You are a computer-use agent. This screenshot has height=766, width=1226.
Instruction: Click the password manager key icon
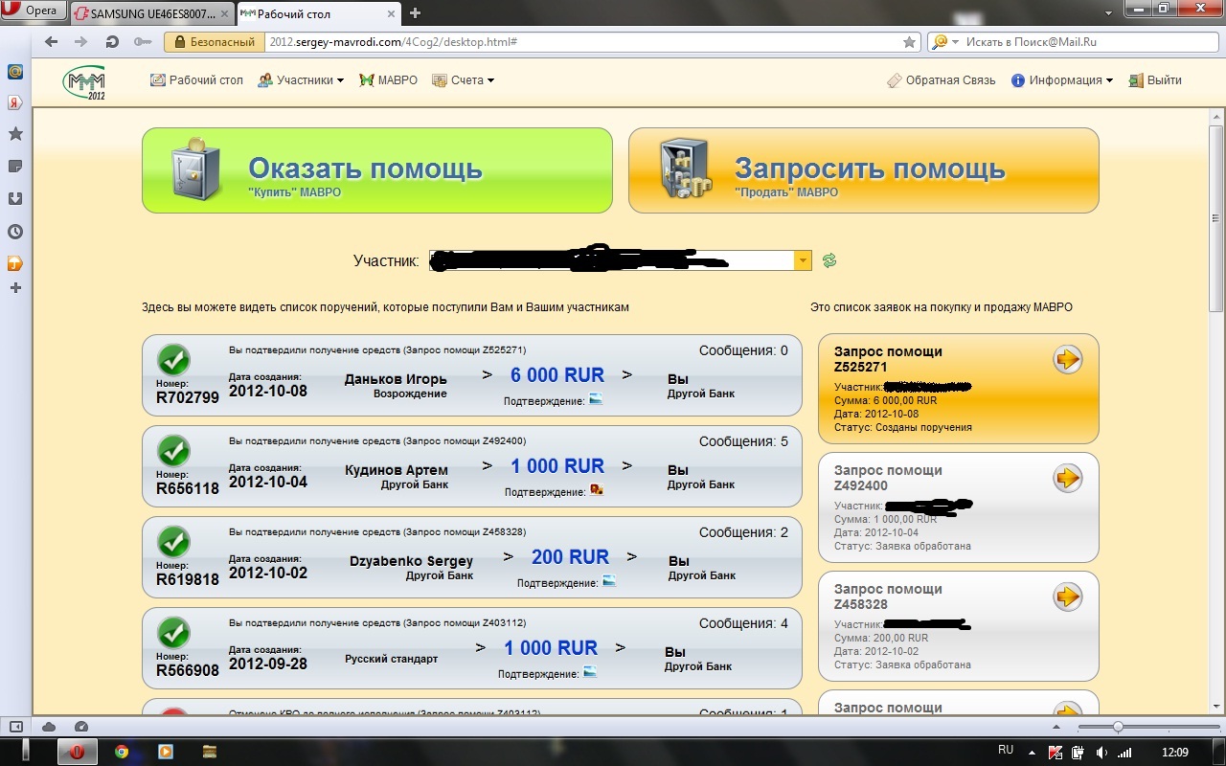pos(143,42)
